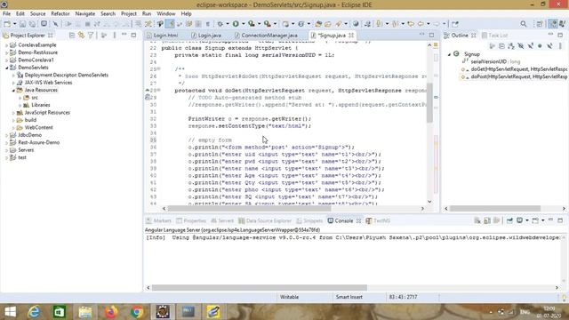Click Back navigation arrow in toolbar

click(421, 24)
